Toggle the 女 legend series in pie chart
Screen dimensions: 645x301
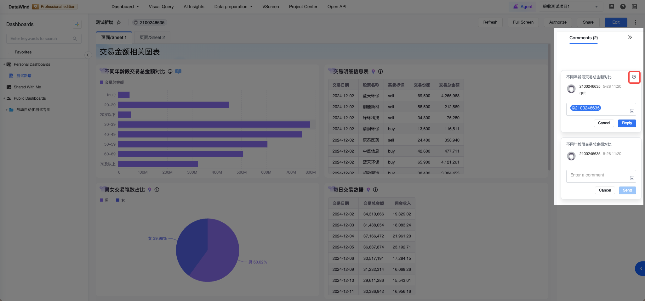pyautogui.click(x=121, y=200)
